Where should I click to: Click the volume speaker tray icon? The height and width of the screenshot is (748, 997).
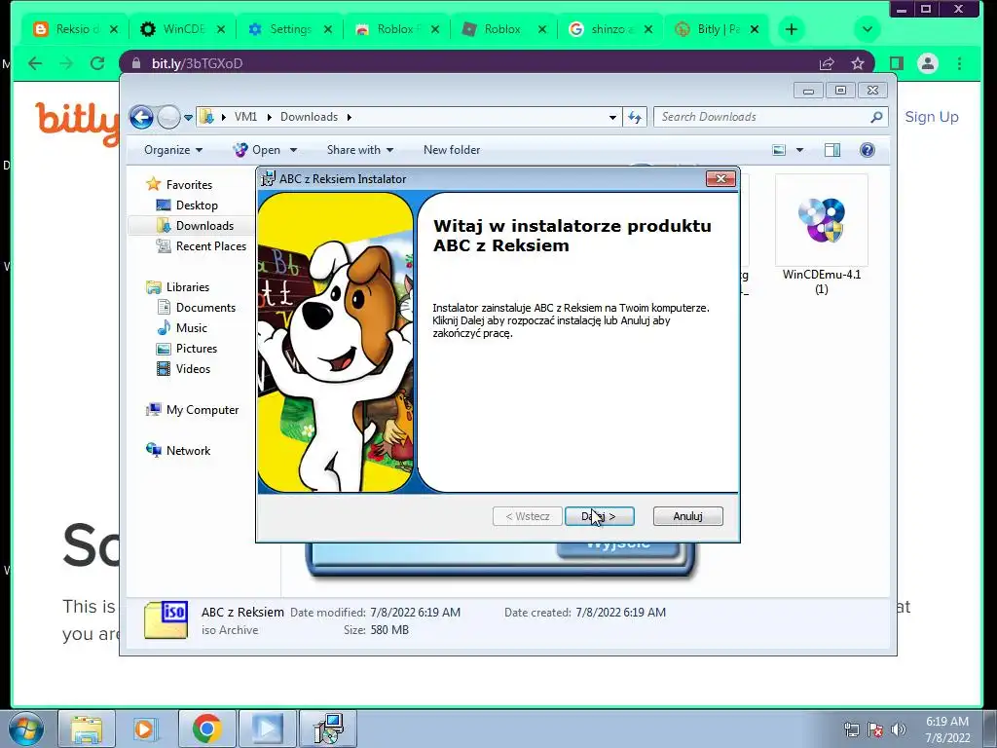pyautogui.click(x=898, y=729)
